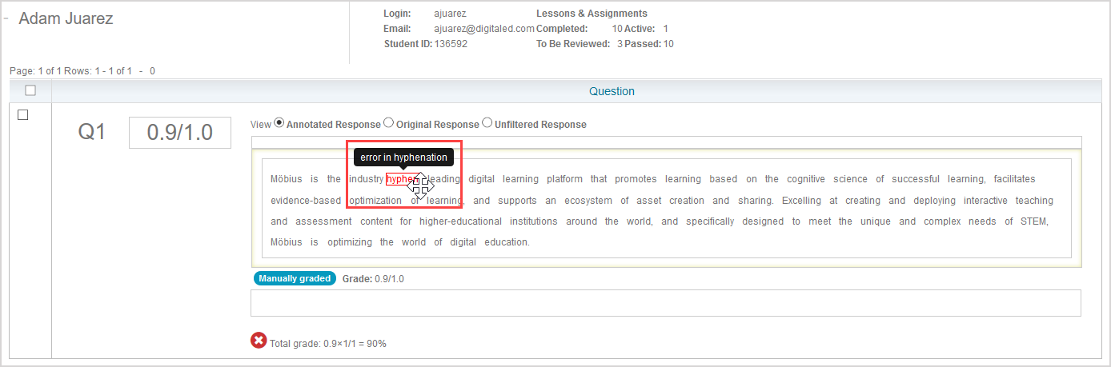The width and height of the screenshot is (1111, 367).
Task: Click the Lessons & Assignments heading
Action: click(592, 14)
